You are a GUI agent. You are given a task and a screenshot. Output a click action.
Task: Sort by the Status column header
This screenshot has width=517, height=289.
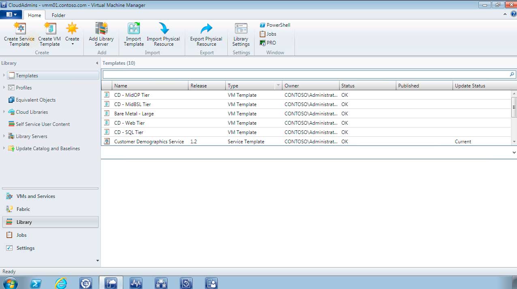pos(367,86)
